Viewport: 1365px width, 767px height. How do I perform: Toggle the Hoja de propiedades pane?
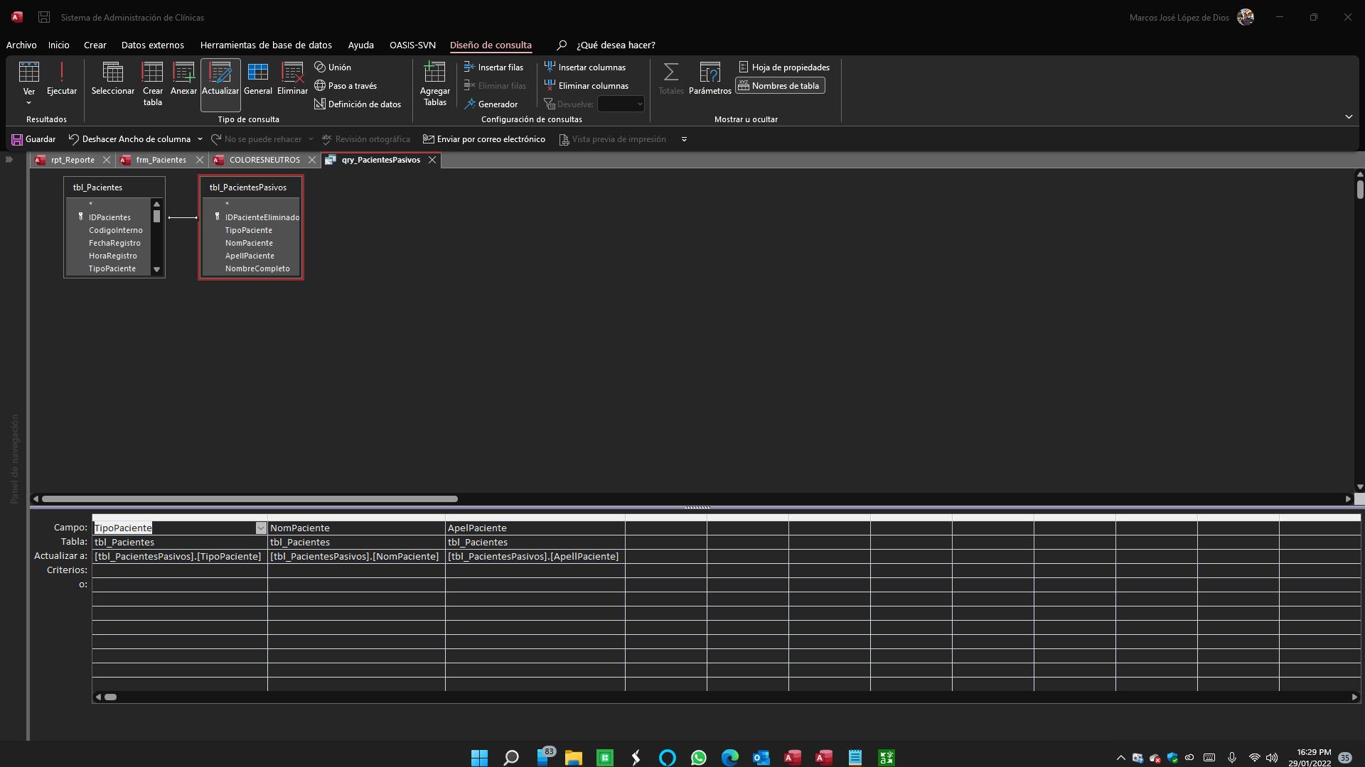click(x=784, y=67)
